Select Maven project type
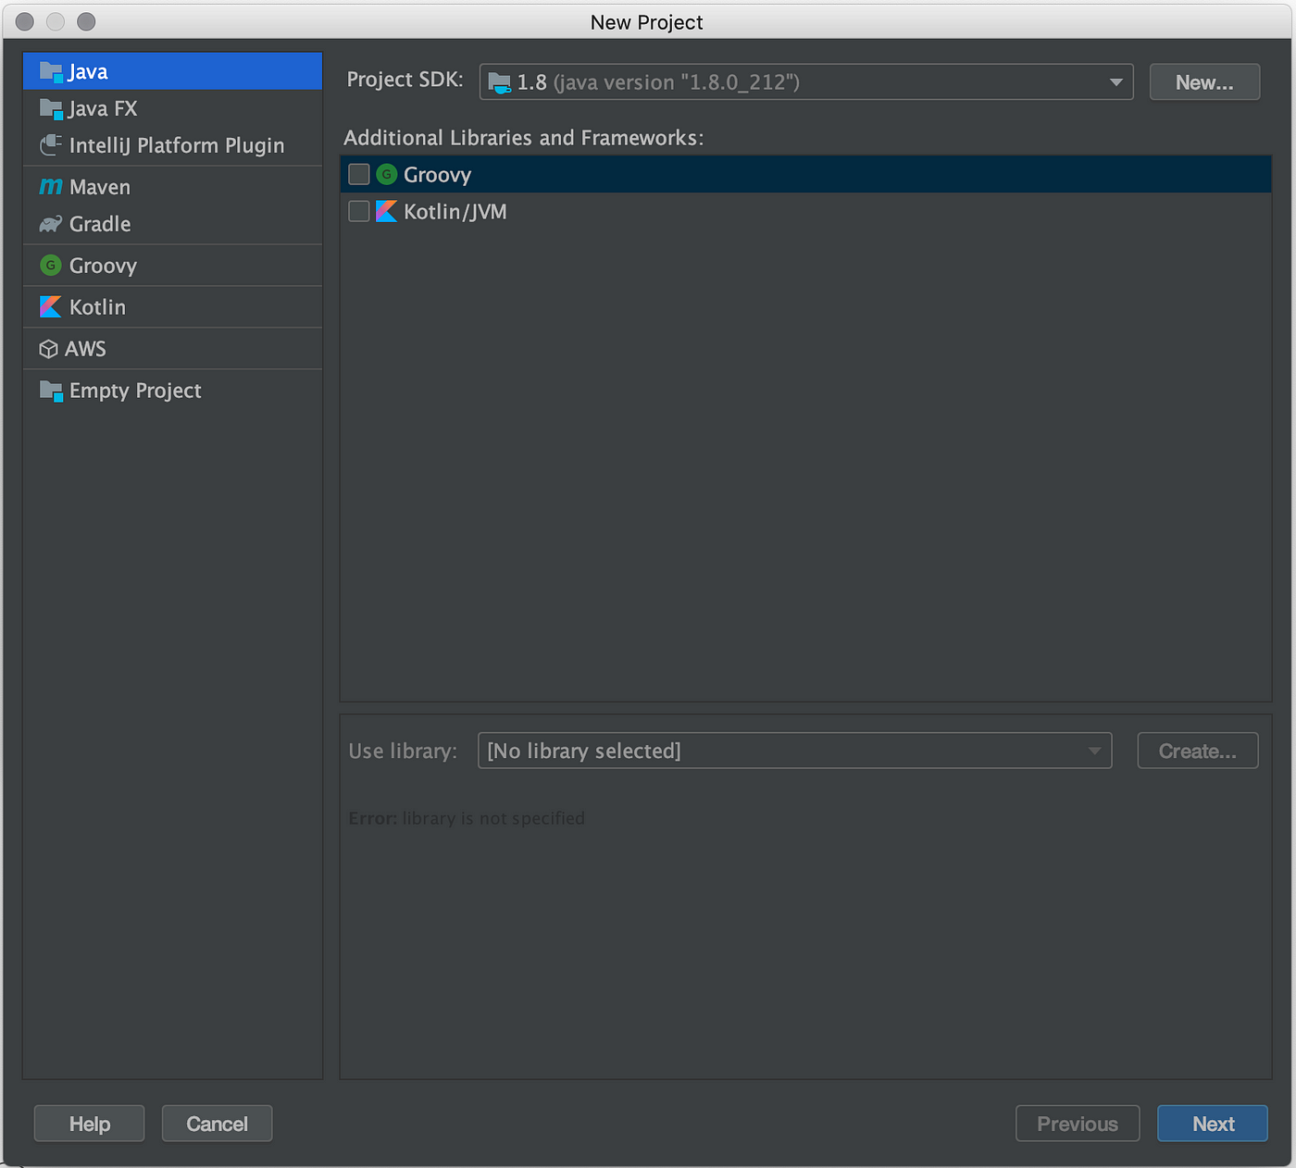1296x1168 pixels. (x=172, y=187)
